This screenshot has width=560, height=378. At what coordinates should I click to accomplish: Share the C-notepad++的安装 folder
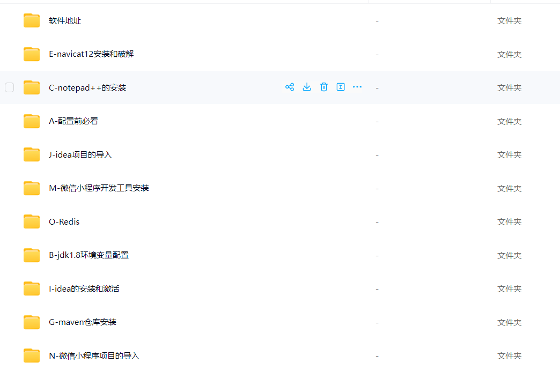pos(290,87)
